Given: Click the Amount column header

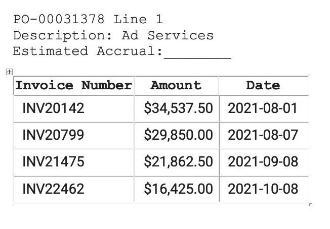Looking at the screenshot, I should coord(177,86).
